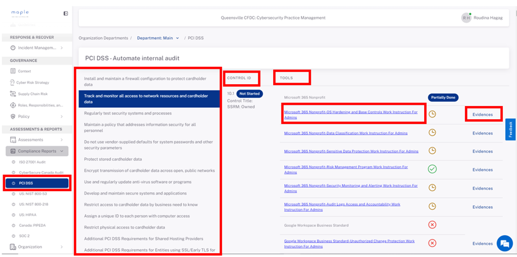Click pending clock icon for OS Hardening

tap(432, 114)
